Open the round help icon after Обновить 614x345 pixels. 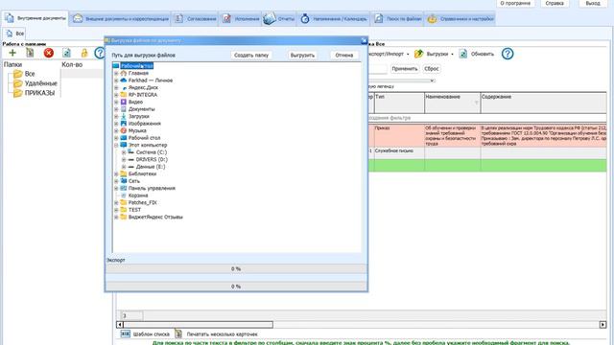508,54
